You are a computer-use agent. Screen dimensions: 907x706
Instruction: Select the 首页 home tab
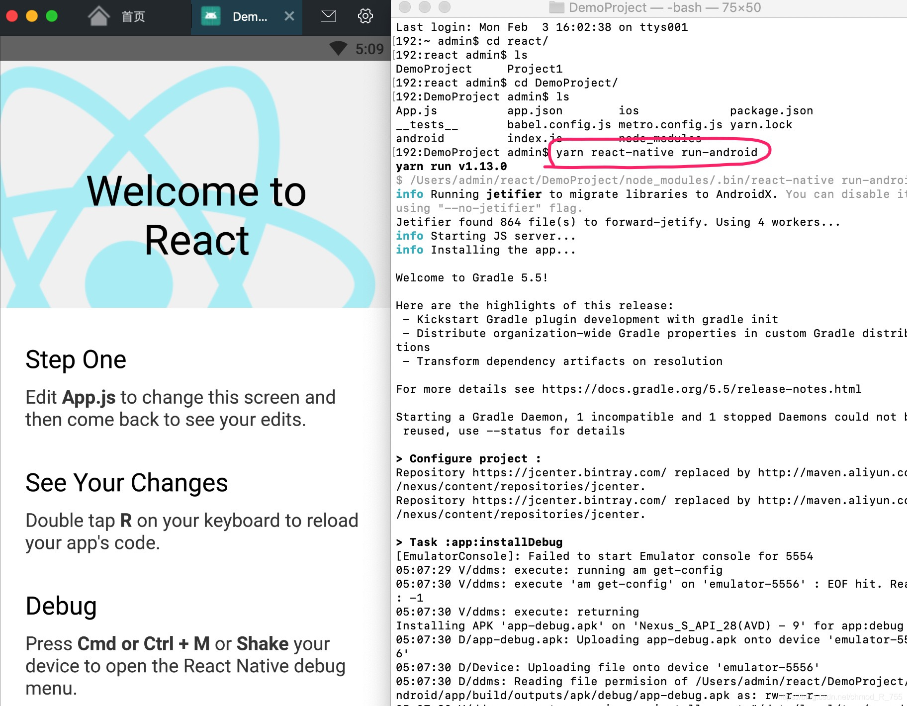click(x=133, y=16)
